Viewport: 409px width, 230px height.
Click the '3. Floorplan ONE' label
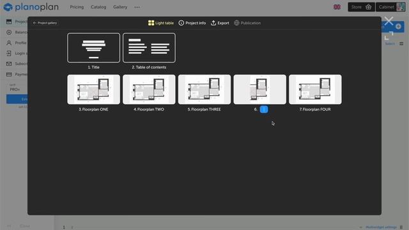pos(93,109)
